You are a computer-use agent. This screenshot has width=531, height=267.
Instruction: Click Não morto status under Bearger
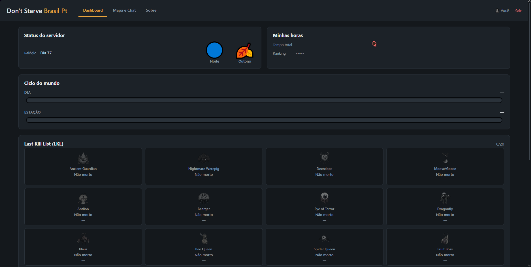(204, 215)
